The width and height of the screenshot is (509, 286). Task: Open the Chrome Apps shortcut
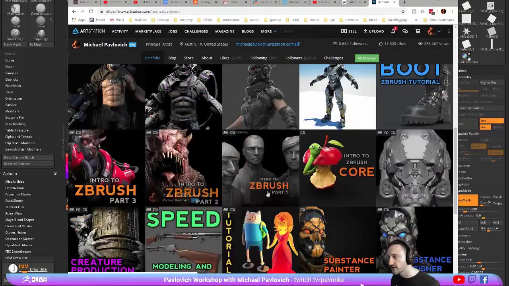(79, 20)
